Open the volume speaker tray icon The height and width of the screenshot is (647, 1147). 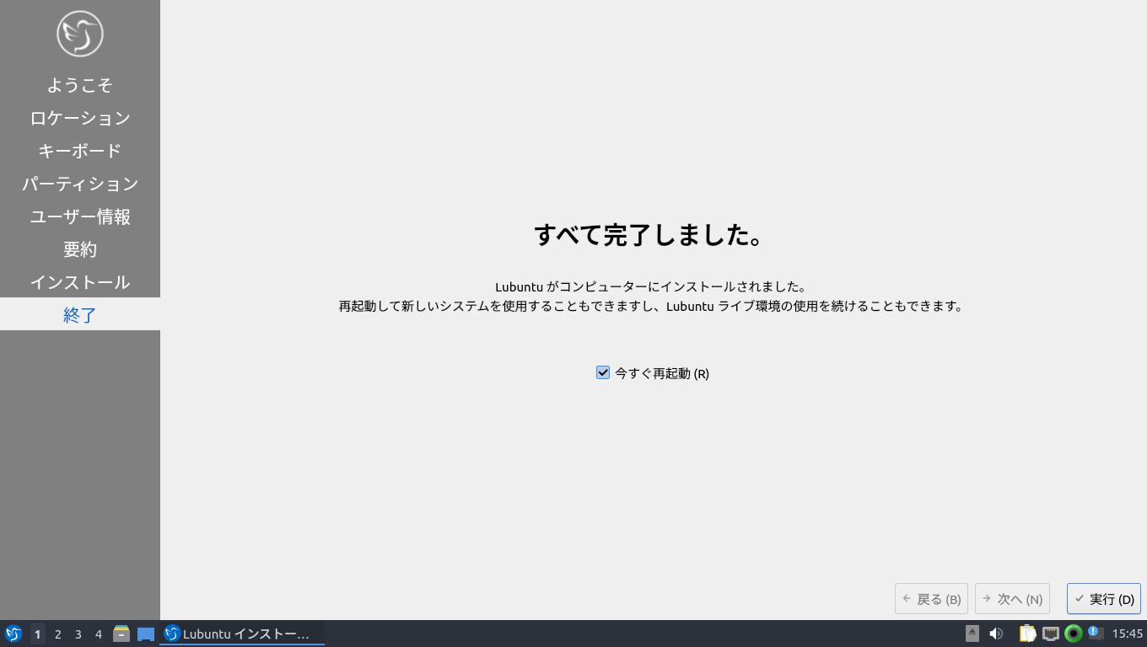click(x=996, y=634)
